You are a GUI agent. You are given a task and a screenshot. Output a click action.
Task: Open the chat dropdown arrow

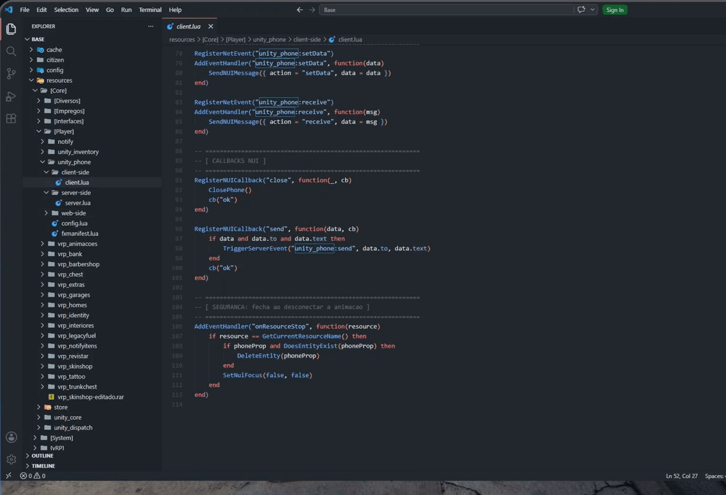pyautogui.click(x=593, y=10)
